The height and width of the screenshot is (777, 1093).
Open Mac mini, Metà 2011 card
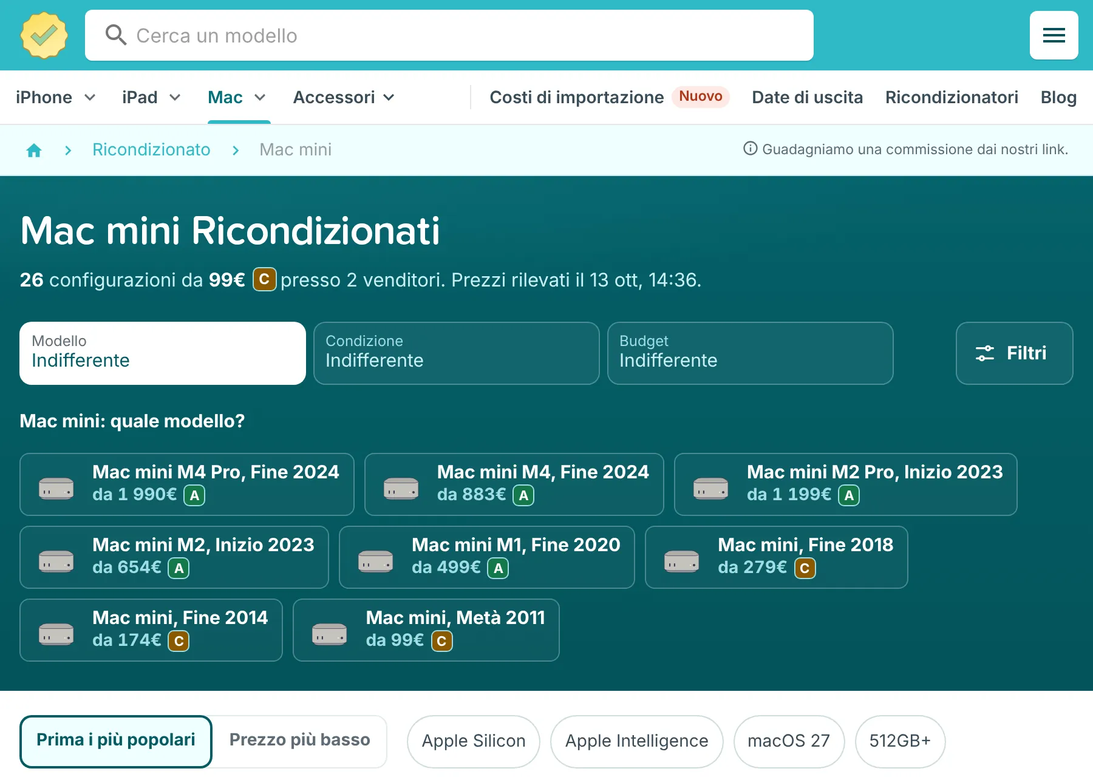(426, 630)
